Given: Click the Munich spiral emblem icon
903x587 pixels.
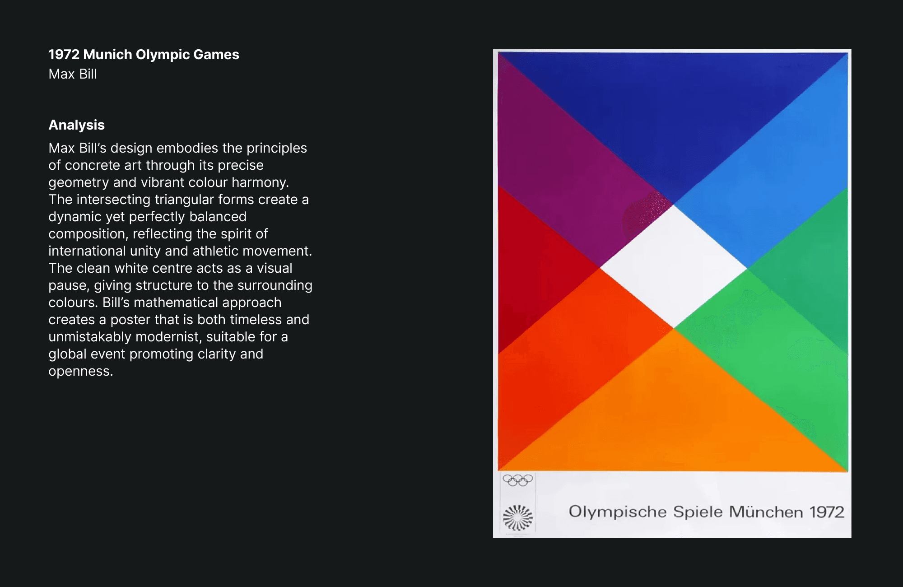Looking at the screenshot, I should (517, 517).
